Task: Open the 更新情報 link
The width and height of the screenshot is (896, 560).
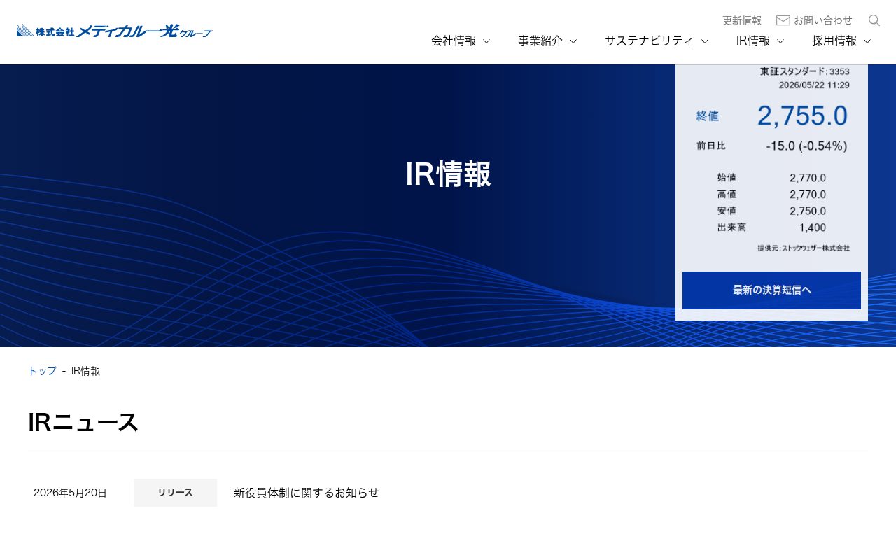Action: click(742, 20)
